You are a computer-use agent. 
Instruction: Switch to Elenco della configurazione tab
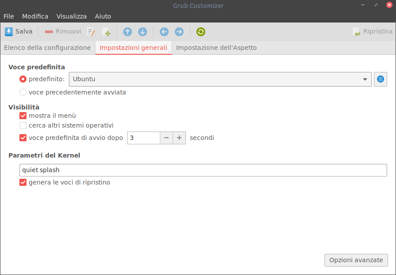[48, 48]
